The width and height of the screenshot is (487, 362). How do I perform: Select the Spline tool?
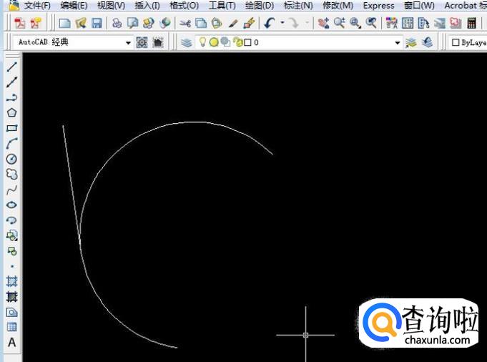click(12, 190)
